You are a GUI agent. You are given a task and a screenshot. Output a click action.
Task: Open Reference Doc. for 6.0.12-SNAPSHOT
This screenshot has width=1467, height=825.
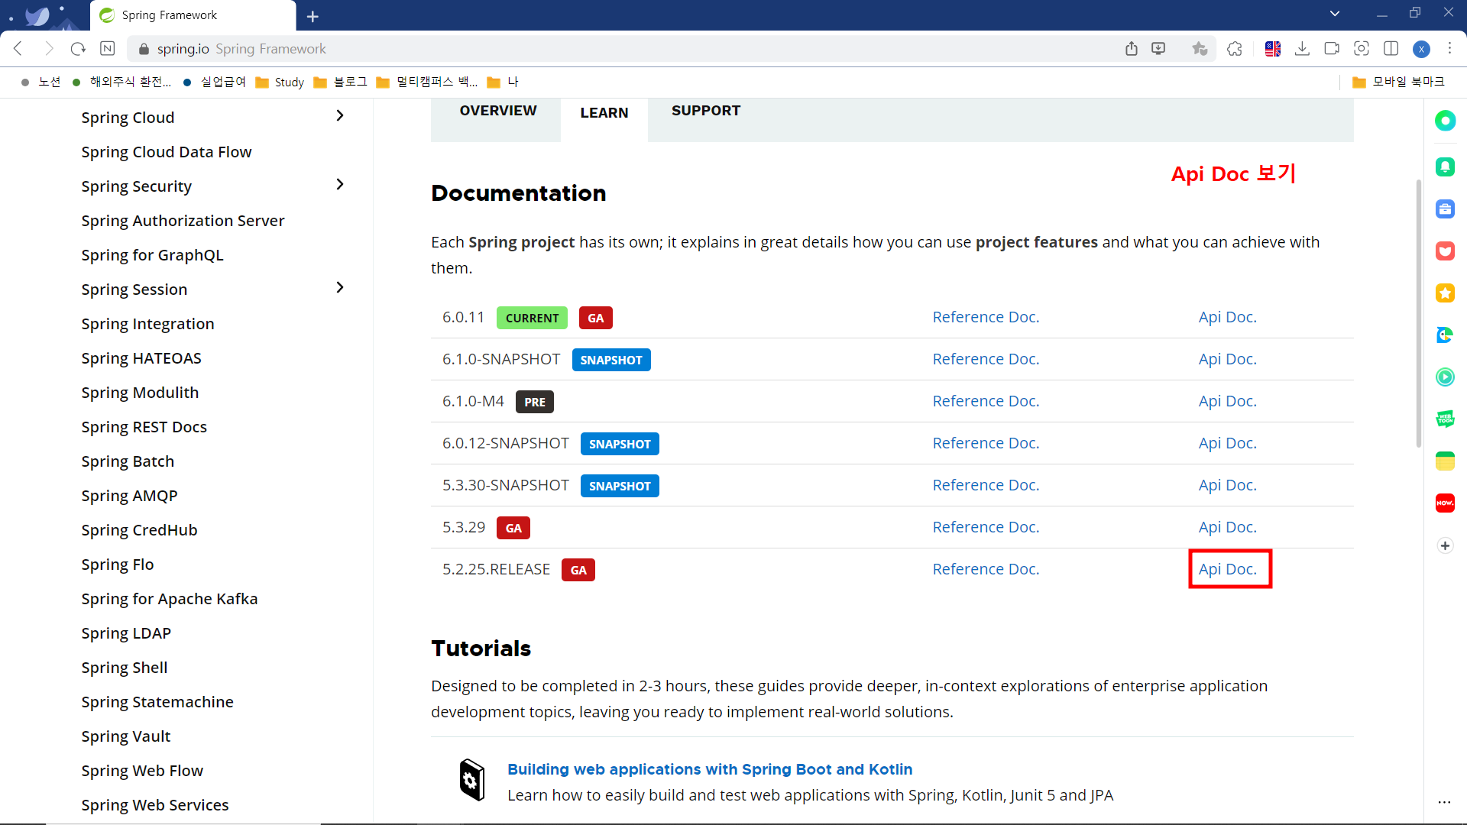click(x=986, y=443)
